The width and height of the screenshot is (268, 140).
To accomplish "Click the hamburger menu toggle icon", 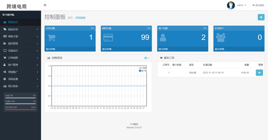I will 45,5.
